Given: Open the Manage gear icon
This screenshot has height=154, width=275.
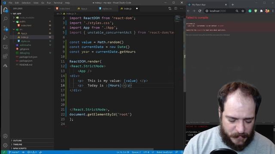Looking at the screenshot, I should (5, 145).
